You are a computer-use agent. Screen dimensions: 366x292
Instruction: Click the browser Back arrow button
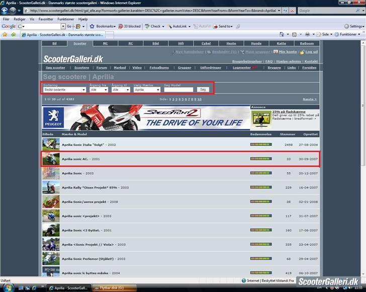point(5,10)
